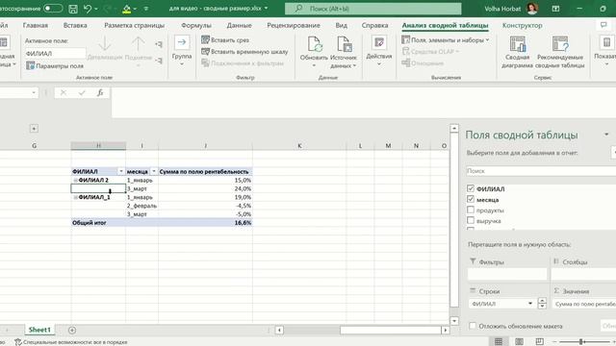This screenshot has height=346, width=616.
Task: Open ФИЛИАЛ dropdown in Строки area
Action: click(x=530, y=304)
